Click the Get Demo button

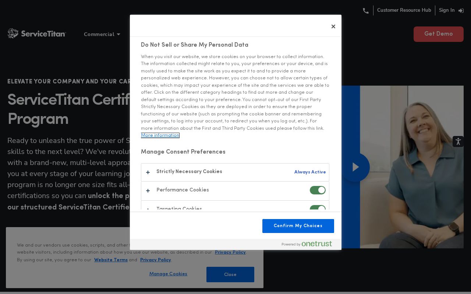[x=438, y=34]
